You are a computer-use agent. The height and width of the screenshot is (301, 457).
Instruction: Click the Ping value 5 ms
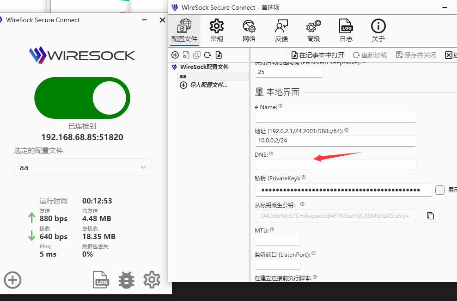pyautogui.click(x=48, y=254)
